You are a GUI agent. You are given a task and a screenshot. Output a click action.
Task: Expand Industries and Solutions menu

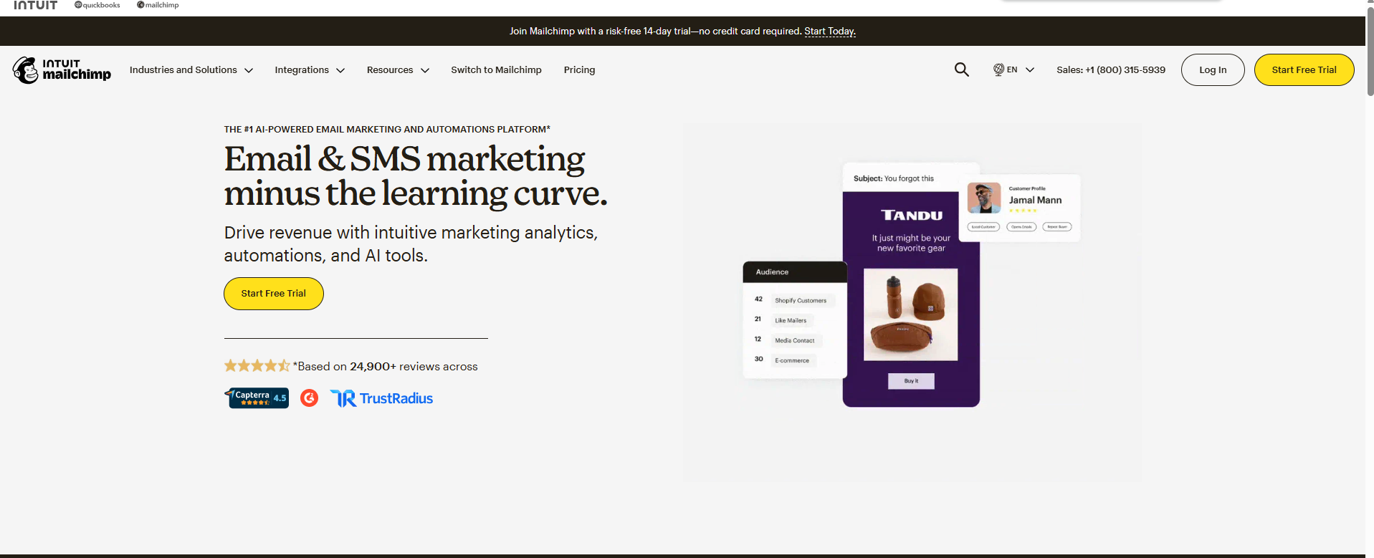coord(191,69)
